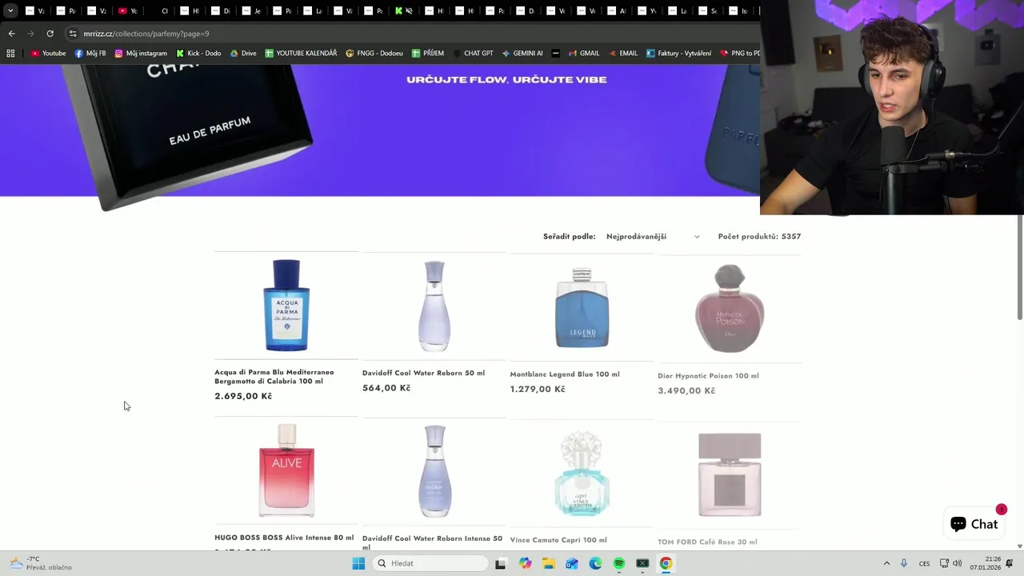Open the PŘÍJEM bookmark

[428, 54]
